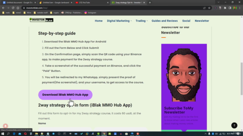Click the forward navigation arrow
This screenshot has width=243, height=136.
[8, 8]
